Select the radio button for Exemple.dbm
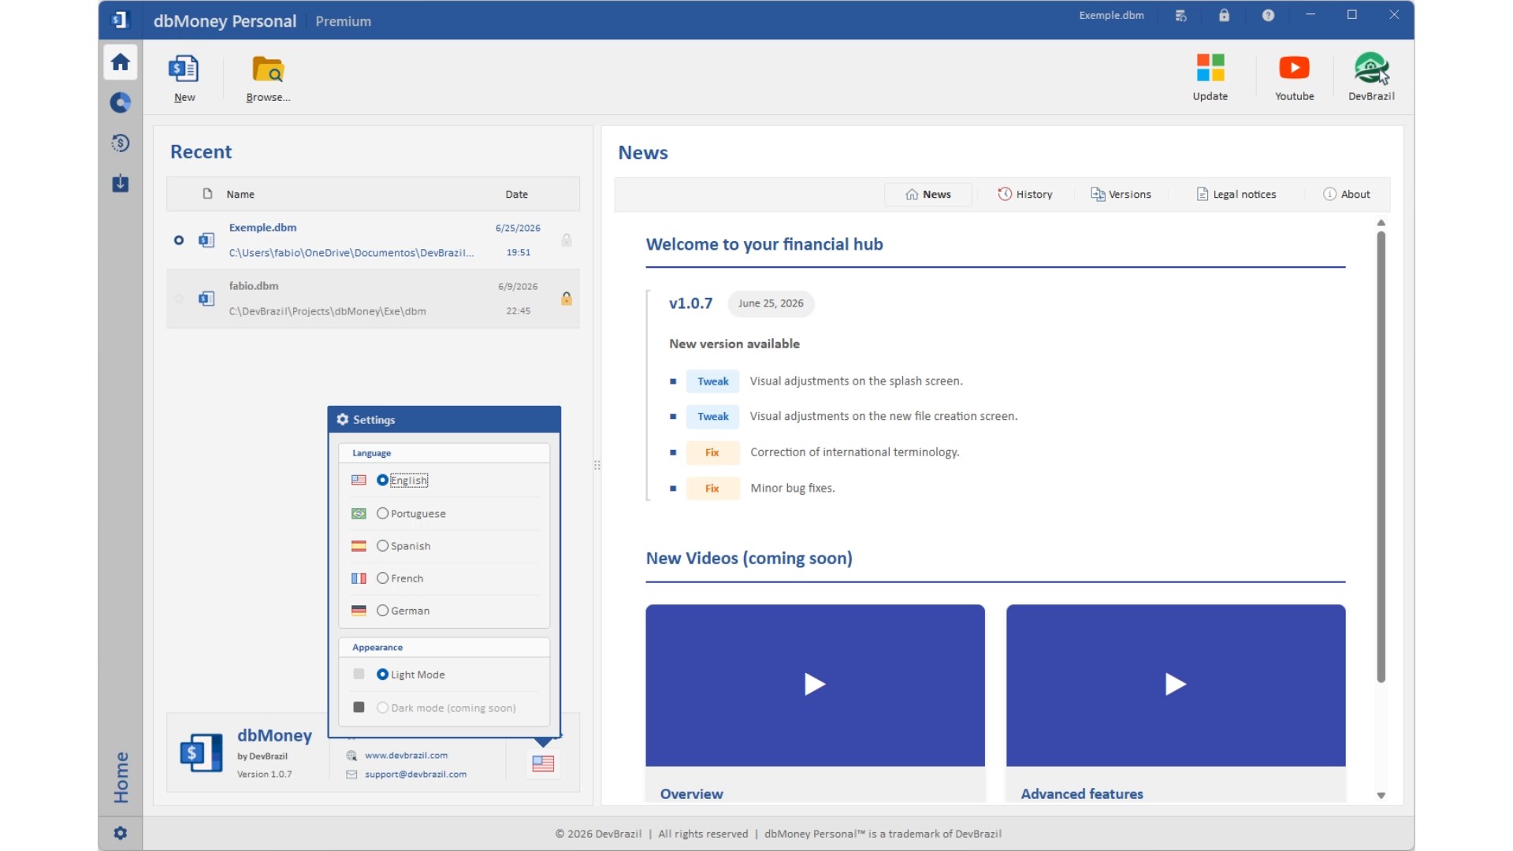Screen dimensions: 1513x851 pos(179,240)
